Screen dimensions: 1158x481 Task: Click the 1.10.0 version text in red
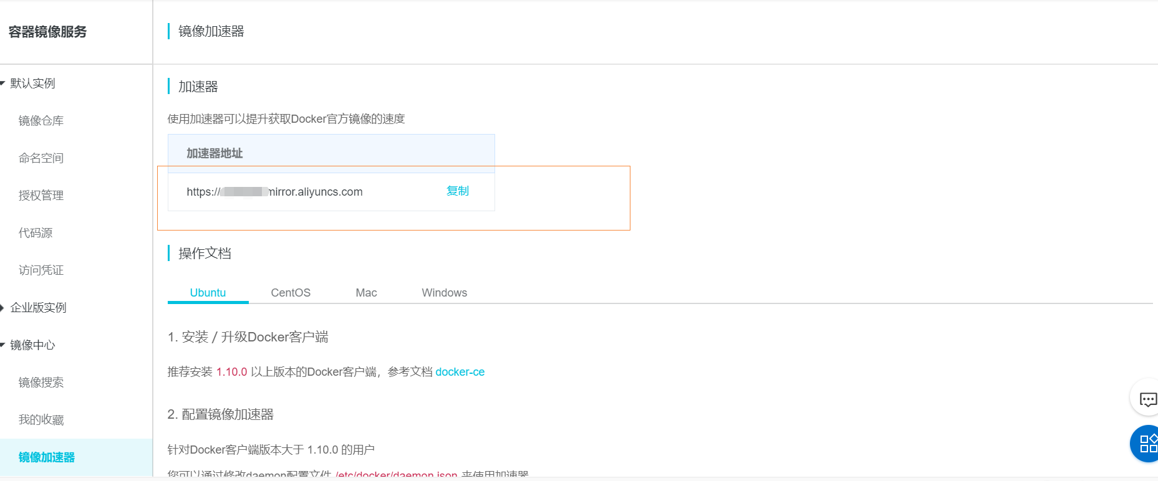coord(231,372)
